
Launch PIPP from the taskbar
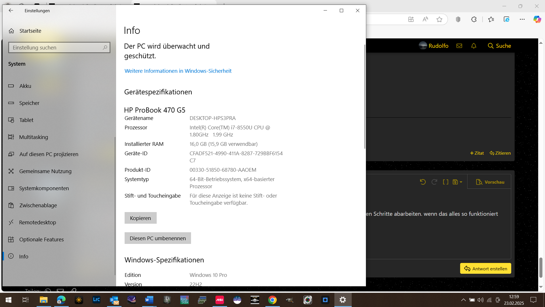(x=255, y=300)
